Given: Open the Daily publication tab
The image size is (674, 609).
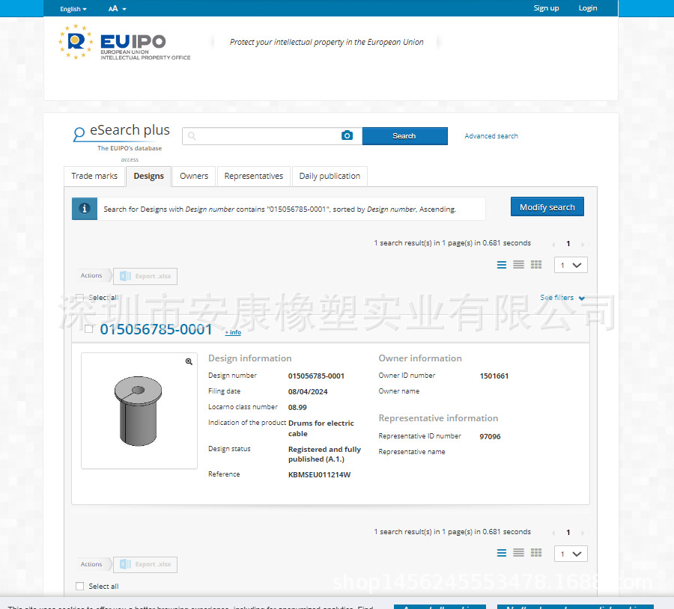Looking at the screenshot, I should coord(330,176).
